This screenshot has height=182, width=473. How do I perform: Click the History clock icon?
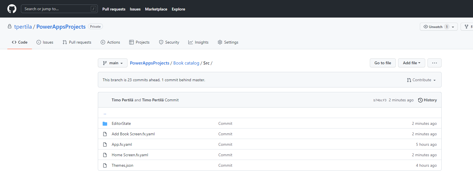[x=420, y=100]
